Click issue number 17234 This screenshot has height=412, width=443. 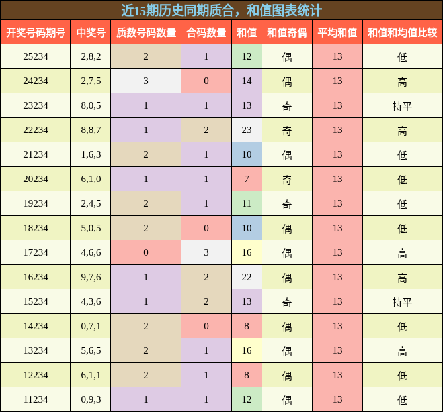coord(36,252)
